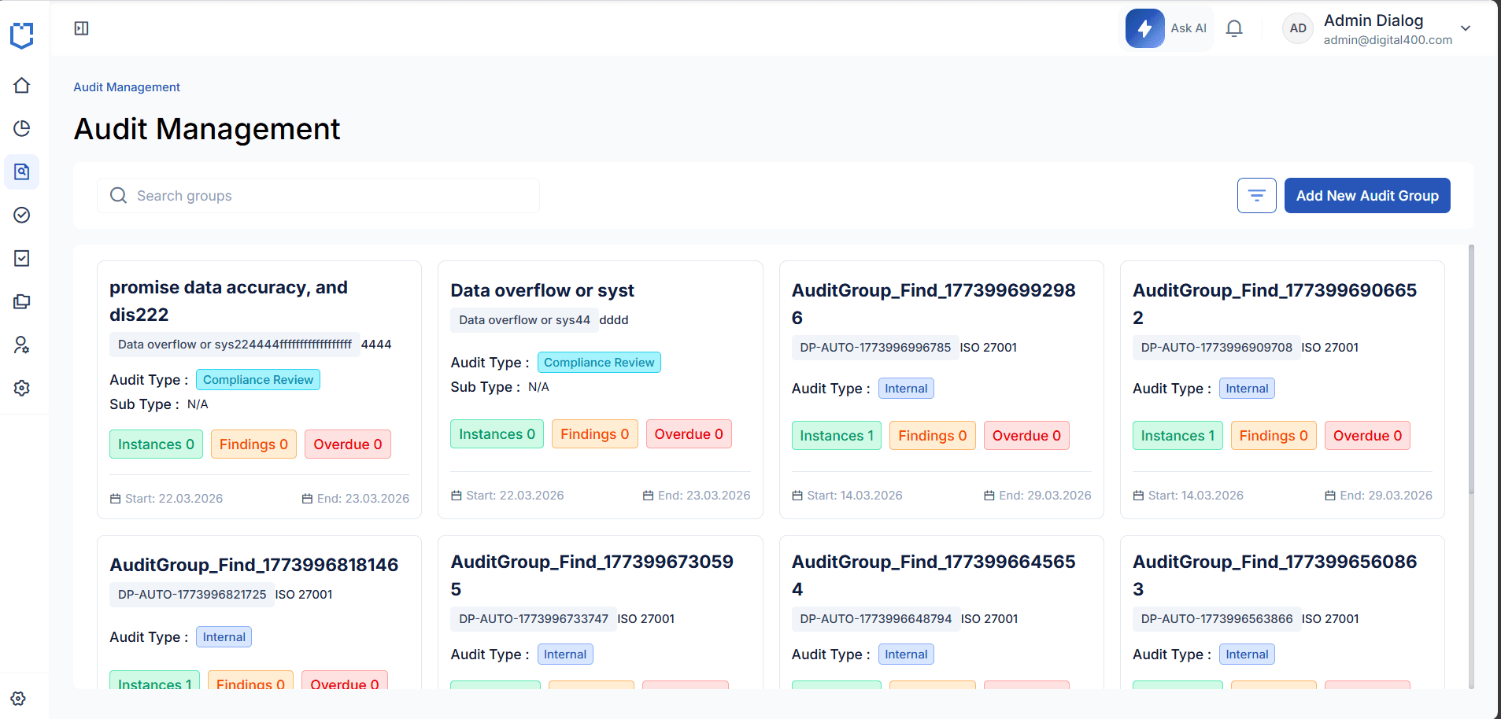Viewport: 1501px width, 719px height.
Task: Click Findings 0 on Data overflow card
Action: pyautogui.click(x=594, y=434)
